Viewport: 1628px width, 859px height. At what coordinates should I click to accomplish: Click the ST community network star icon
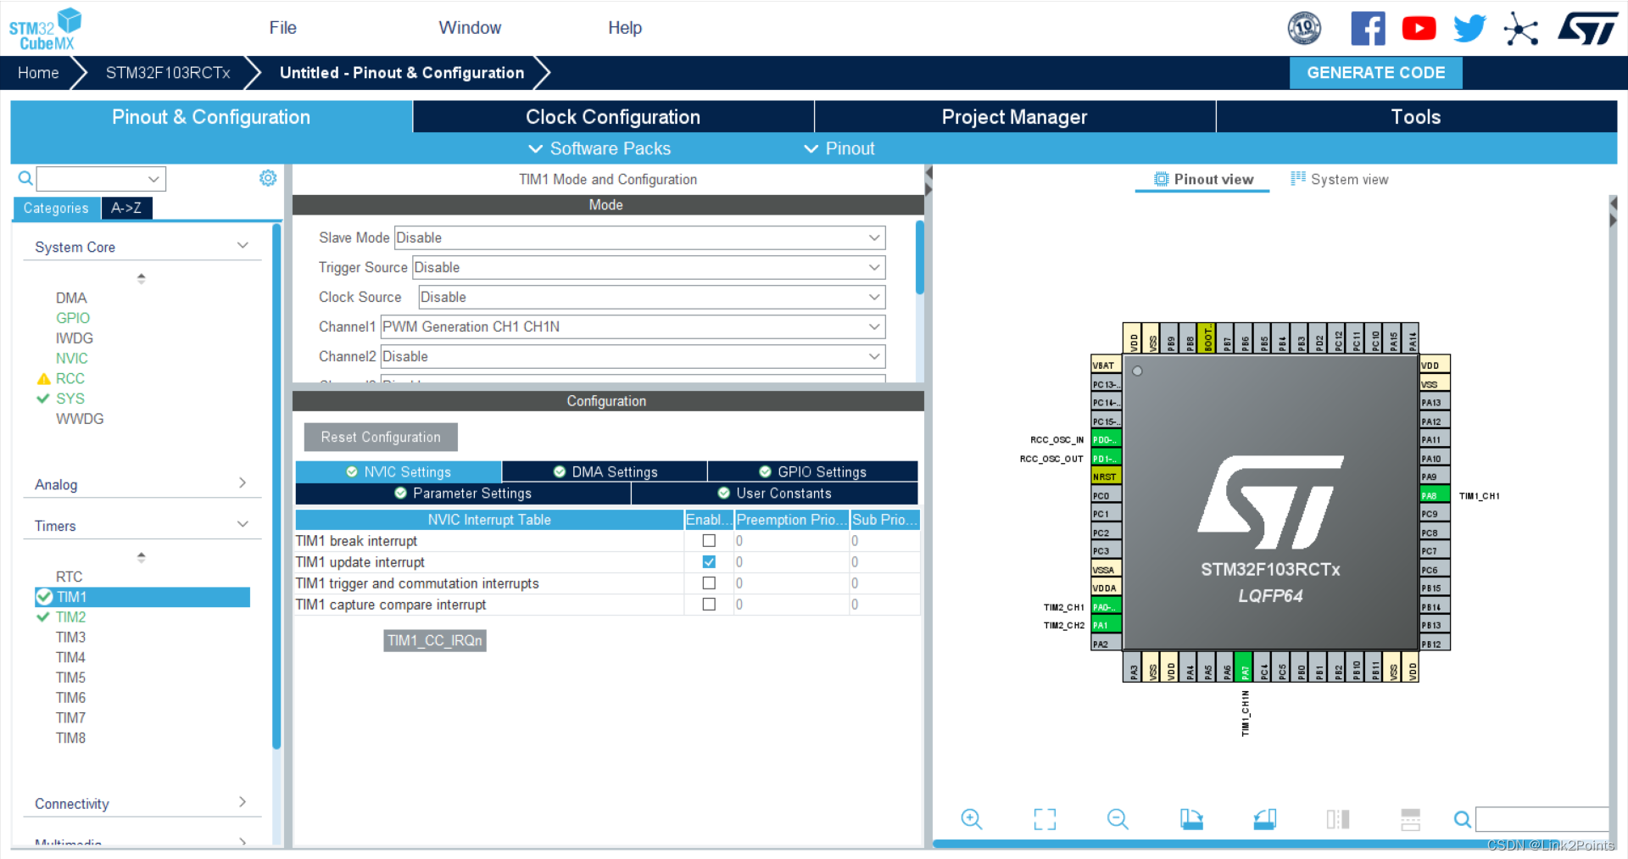click(x=1520, y=30)
